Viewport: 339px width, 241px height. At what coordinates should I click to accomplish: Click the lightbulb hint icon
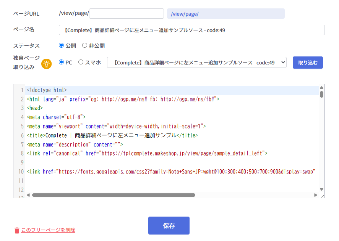[x=47, y=64]
